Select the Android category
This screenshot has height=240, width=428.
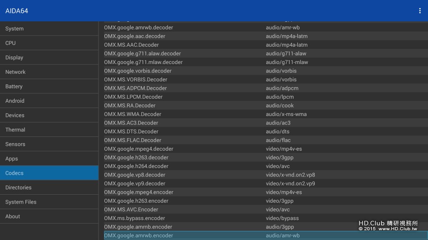49,101
